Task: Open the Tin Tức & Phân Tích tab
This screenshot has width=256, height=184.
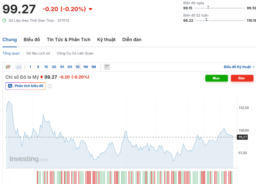Action: (68, 40)
